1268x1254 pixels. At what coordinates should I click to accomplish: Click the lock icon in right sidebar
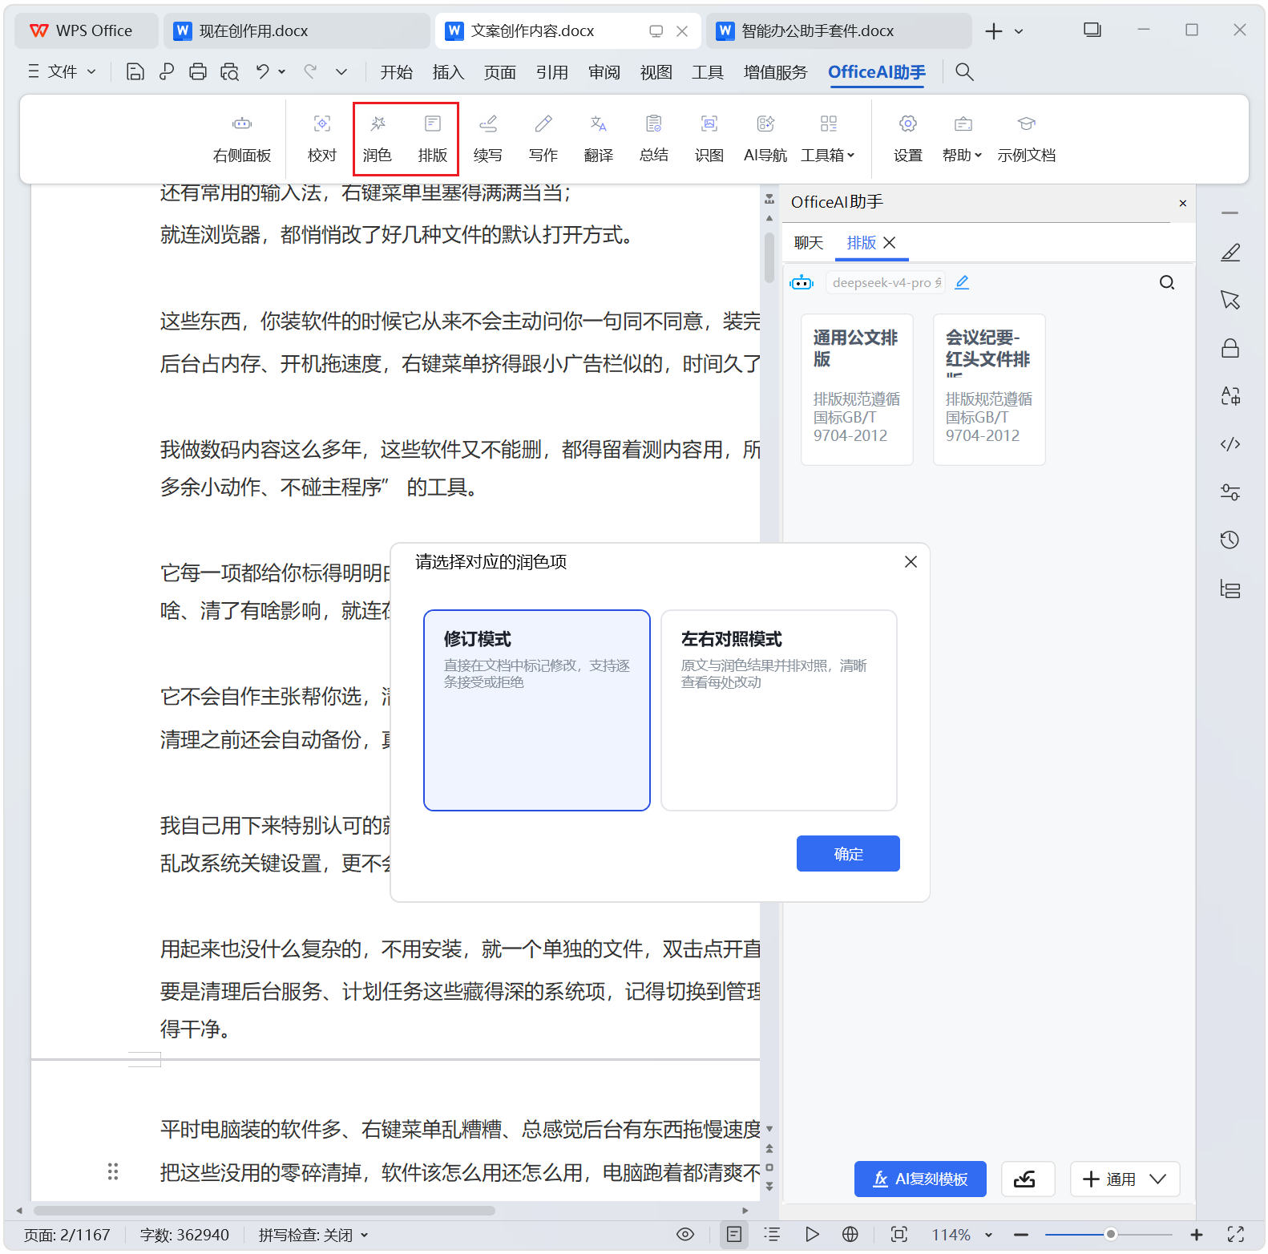tap(1230, 348)
